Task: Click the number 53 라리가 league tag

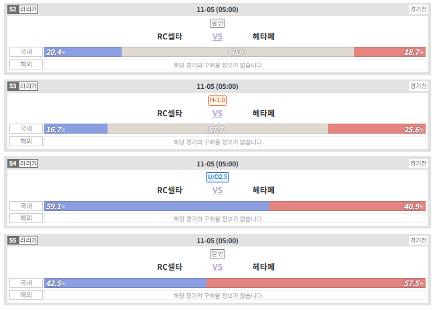Action: 23,86
